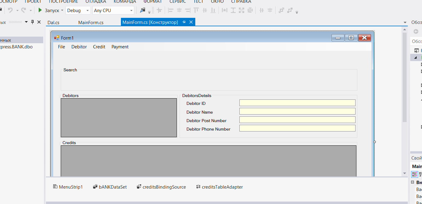Screen dimensions: 422x204
Task: Click Payment menu on Form1
Action: click(x=120, y=47)
